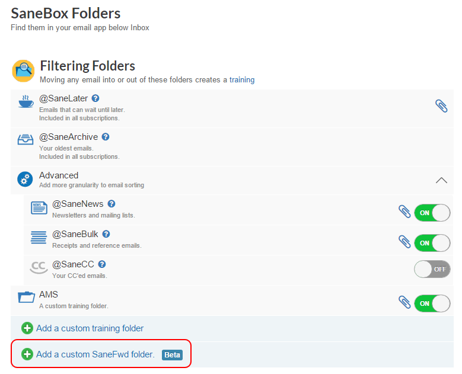
Task: Click 'Receipts and reference emails.' description
Action: pyautogui.click(x=97, y=245)
